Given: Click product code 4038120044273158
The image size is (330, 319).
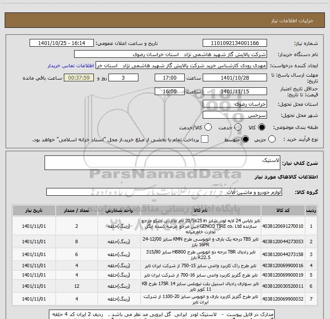Looking at the screenshot, I should pyautogui.click(x=283, y=254).
